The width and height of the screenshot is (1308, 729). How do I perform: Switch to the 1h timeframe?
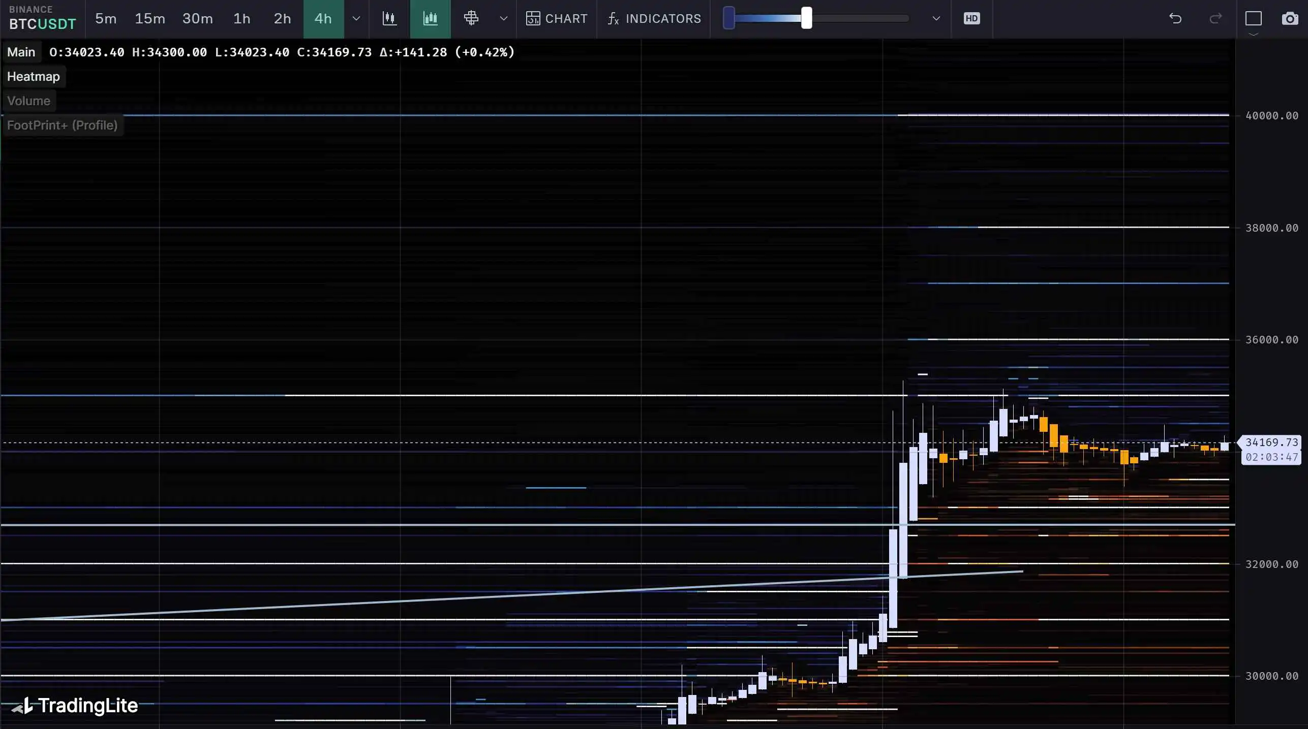242,19
